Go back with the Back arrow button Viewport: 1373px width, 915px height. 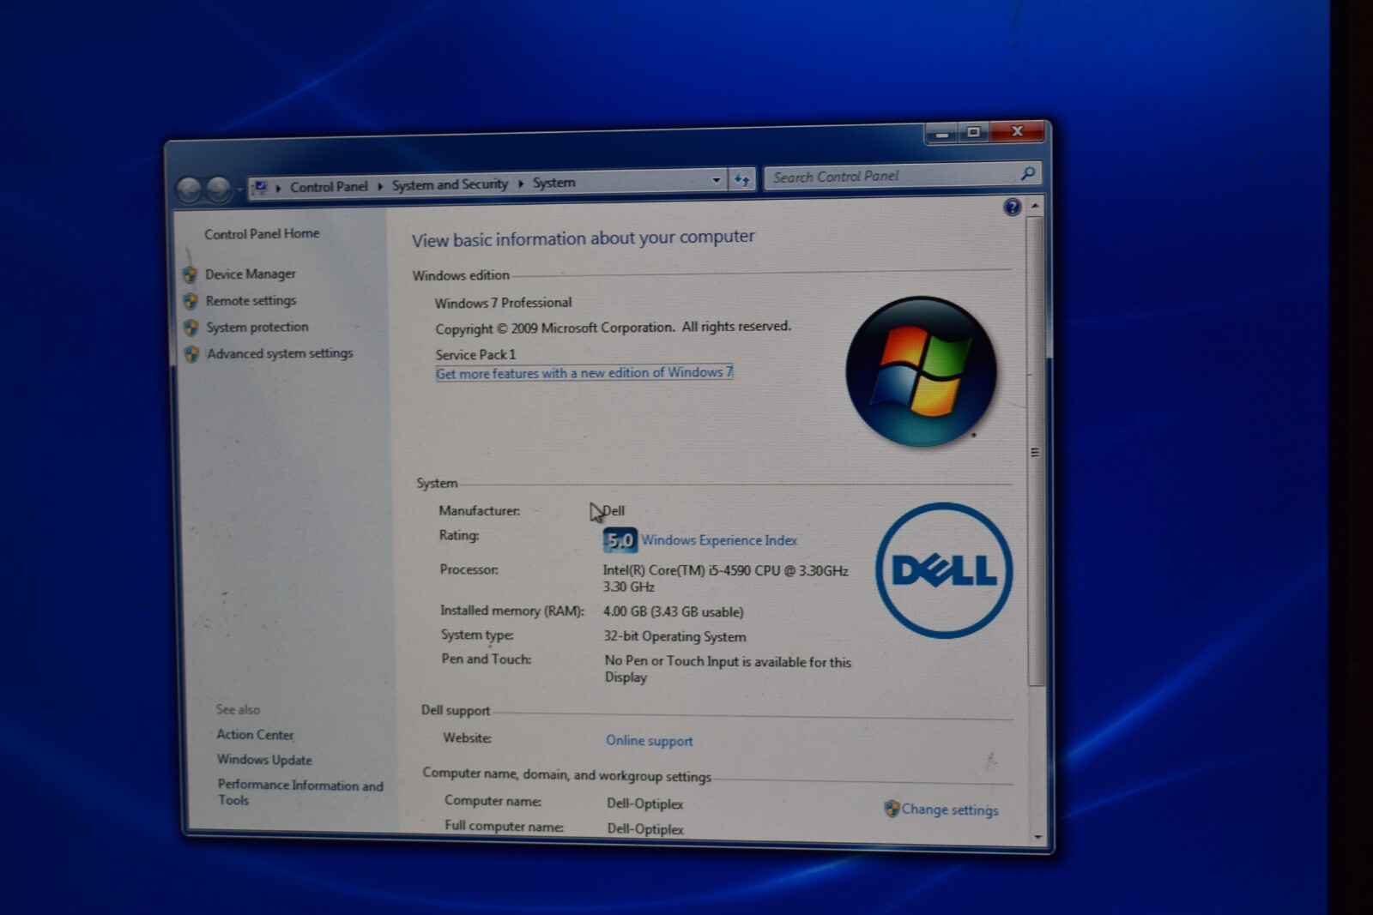tap(189, 190)
